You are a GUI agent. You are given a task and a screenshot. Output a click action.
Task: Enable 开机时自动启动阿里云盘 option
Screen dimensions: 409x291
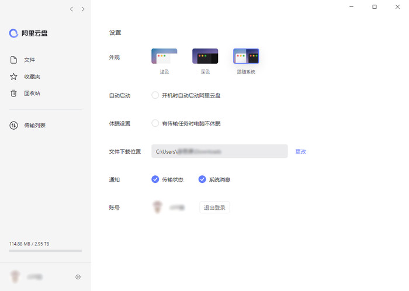155,95
